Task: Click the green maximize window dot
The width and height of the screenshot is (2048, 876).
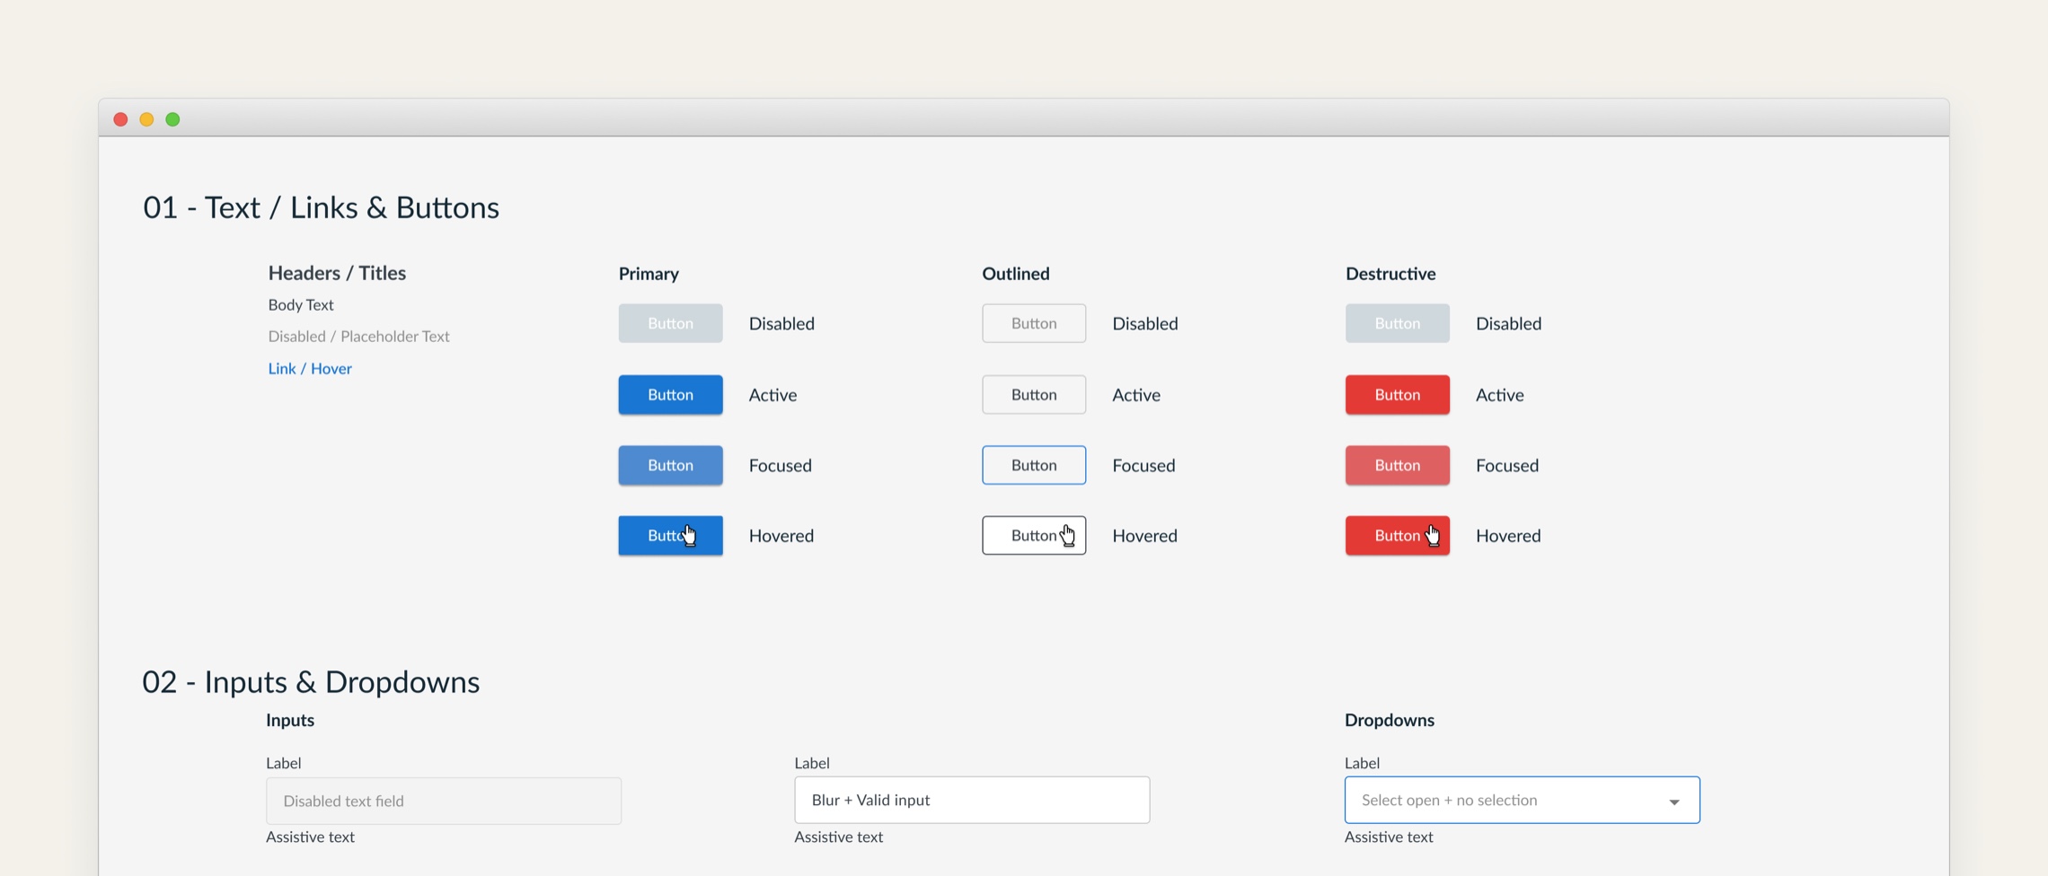Action: 172,119
